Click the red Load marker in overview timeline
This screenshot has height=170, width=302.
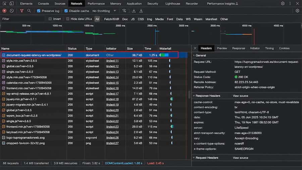[x=254, y=37]
